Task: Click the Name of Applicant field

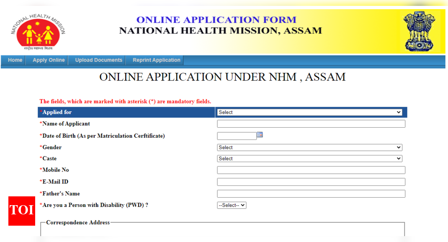Action: 311,124
